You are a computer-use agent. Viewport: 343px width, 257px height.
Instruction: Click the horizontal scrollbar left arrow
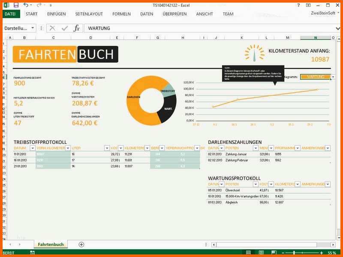(x=214, y=245)
